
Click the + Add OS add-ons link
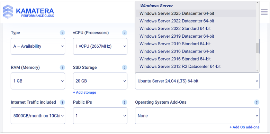click(244, 127)
